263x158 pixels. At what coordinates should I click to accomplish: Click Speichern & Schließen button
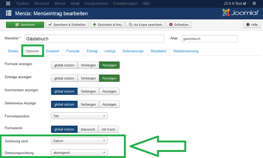(67, 25)
